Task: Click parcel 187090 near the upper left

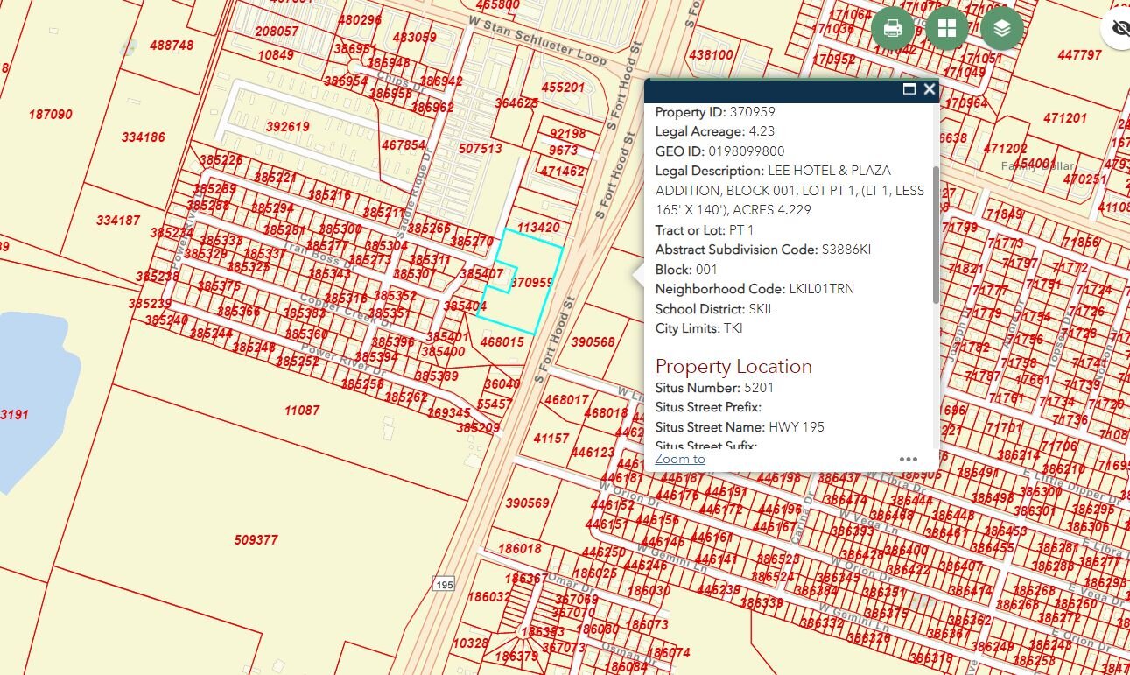Action: (x=50, y=114)
